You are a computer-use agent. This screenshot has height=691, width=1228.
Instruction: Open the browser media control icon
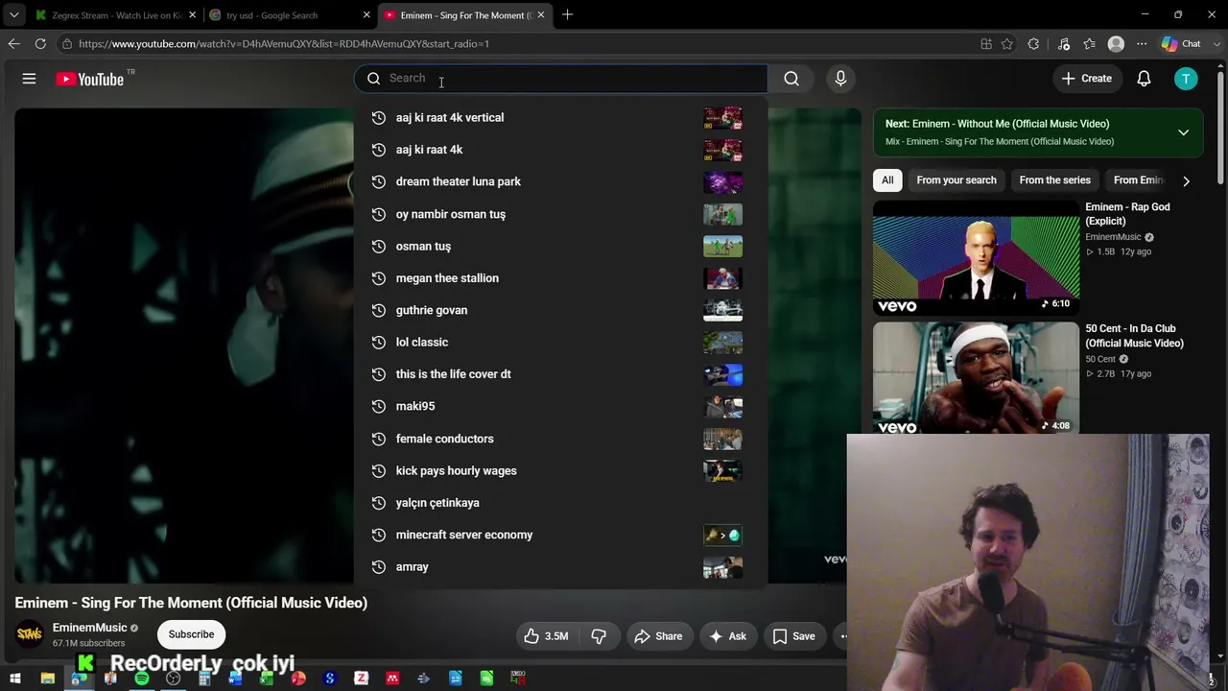click(1064, 43)
